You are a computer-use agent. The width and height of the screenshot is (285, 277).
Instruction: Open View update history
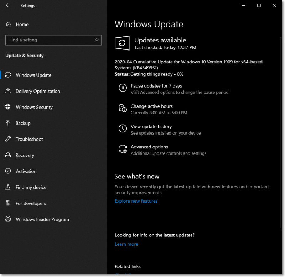pyautogui.click(x=151, y=126)
